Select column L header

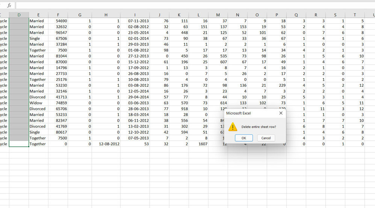coord(198,15)
